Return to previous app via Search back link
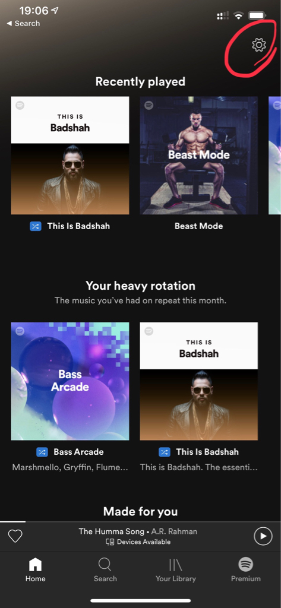 tap(23, 23)
